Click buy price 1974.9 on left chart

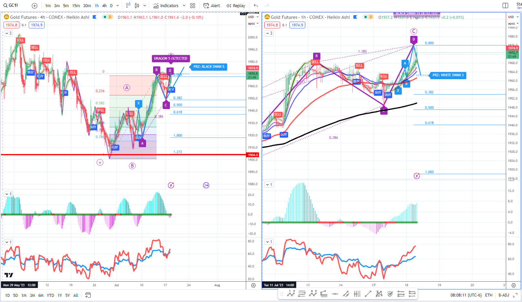[x=37, y=25]
